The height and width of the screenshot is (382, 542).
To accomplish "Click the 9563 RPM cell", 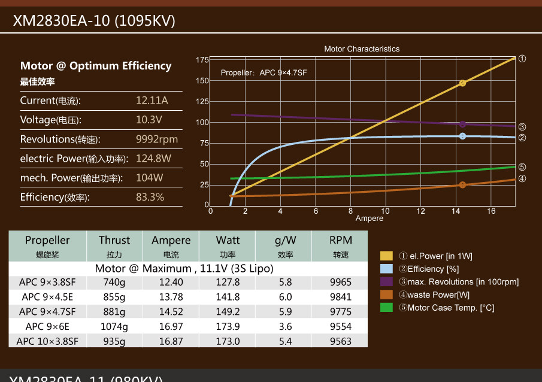I will click(340, 341).
